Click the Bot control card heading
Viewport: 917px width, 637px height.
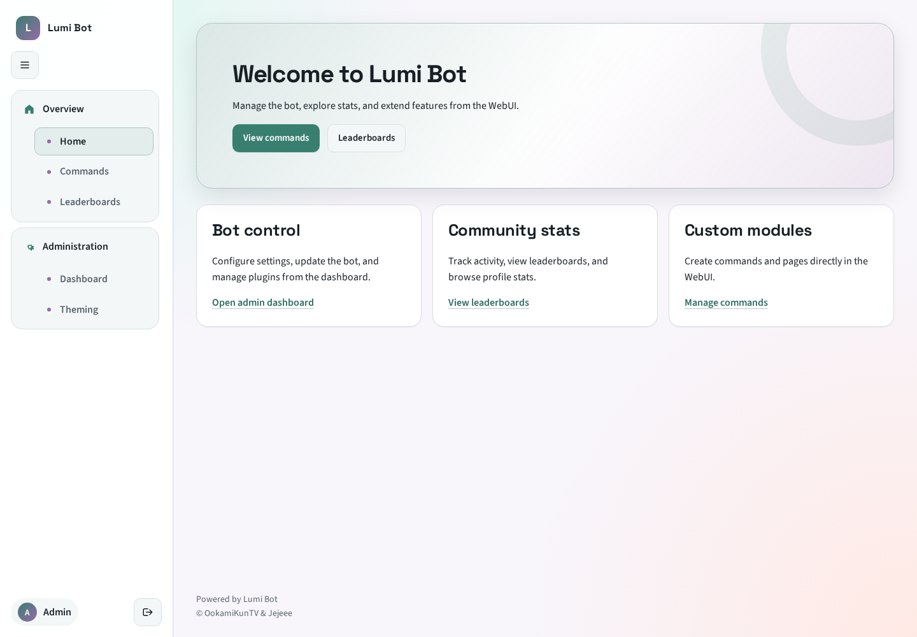point(256,231)
